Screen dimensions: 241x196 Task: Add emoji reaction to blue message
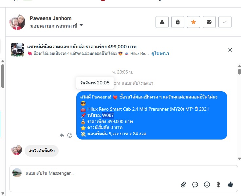coord(70,135)
